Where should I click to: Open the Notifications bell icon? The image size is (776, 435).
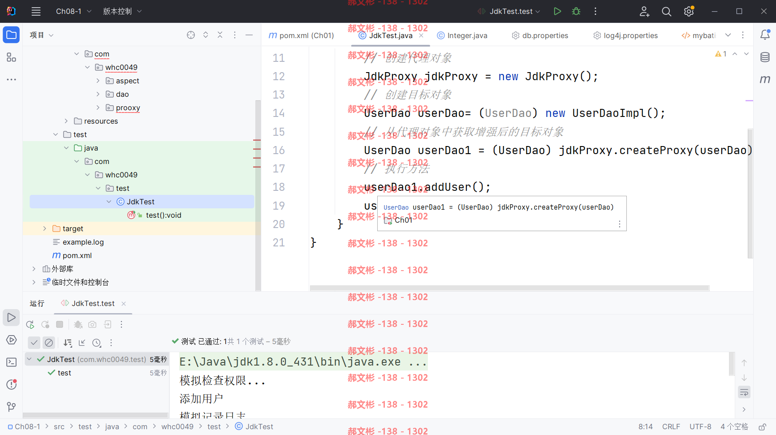765,35
